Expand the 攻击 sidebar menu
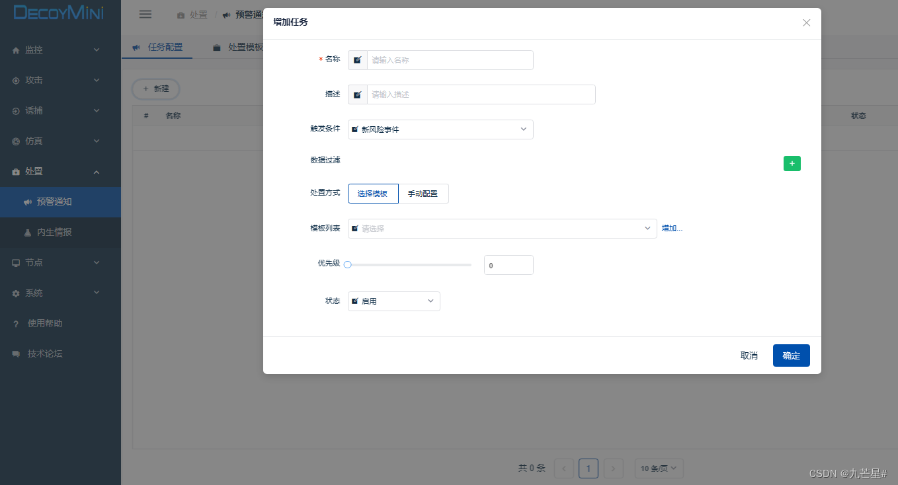This screenshot has width=898, height=485. click(60, 81)
